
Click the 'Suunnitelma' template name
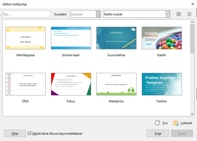116,55
